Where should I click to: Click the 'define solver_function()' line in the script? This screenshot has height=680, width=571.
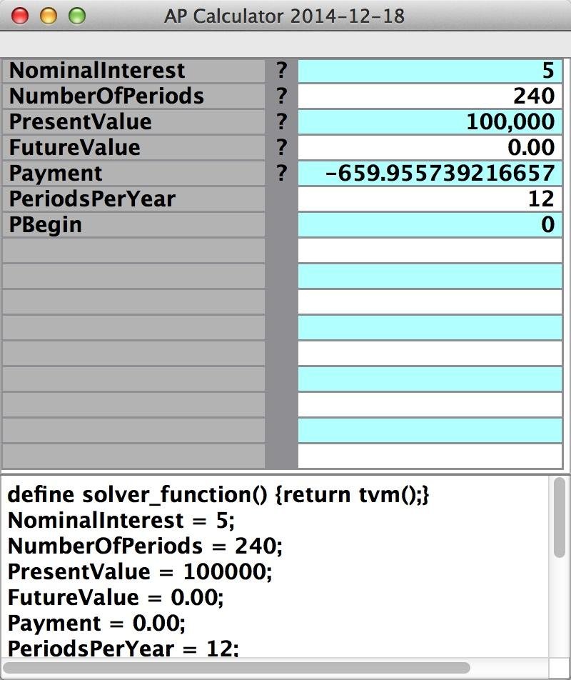tap(218, 495)
